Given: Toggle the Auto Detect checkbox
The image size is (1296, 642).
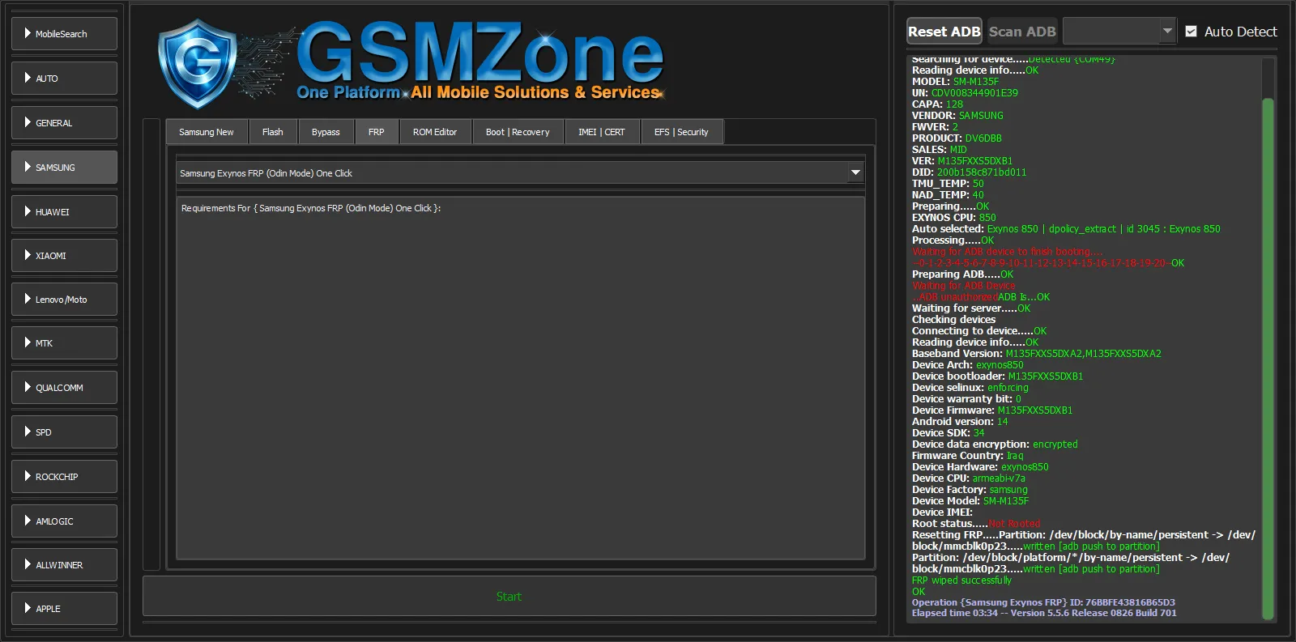Looking at the screenshot, I should click(x=1192, y=32).
